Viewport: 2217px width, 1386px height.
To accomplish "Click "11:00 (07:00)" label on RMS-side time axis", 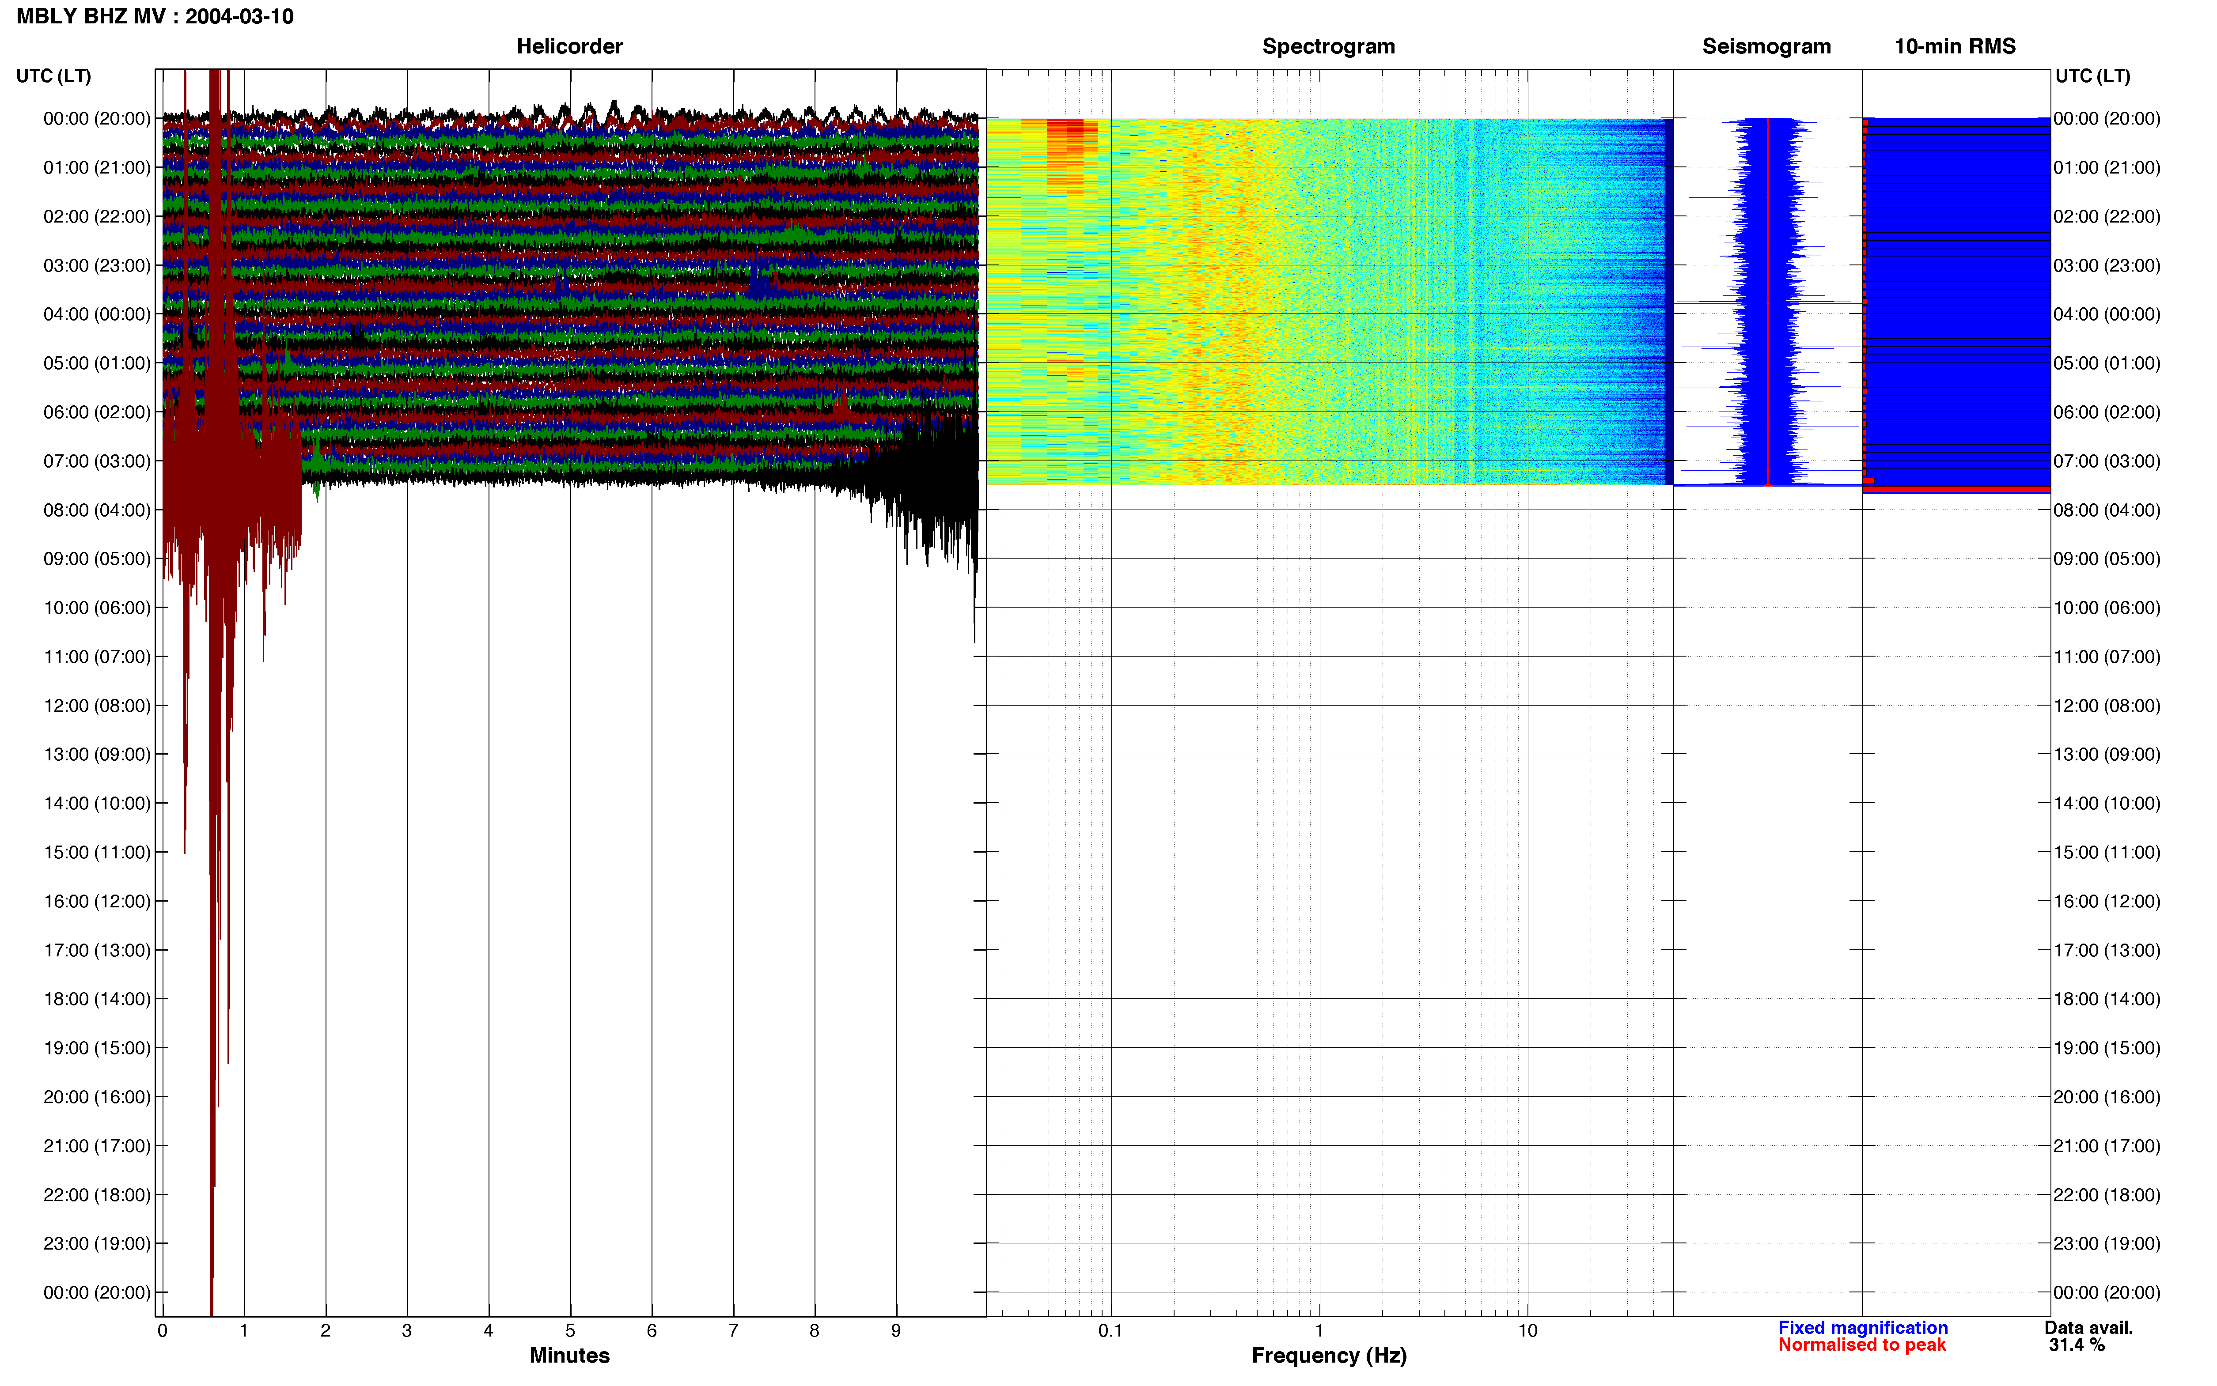I will click(x=2106, y=656).
